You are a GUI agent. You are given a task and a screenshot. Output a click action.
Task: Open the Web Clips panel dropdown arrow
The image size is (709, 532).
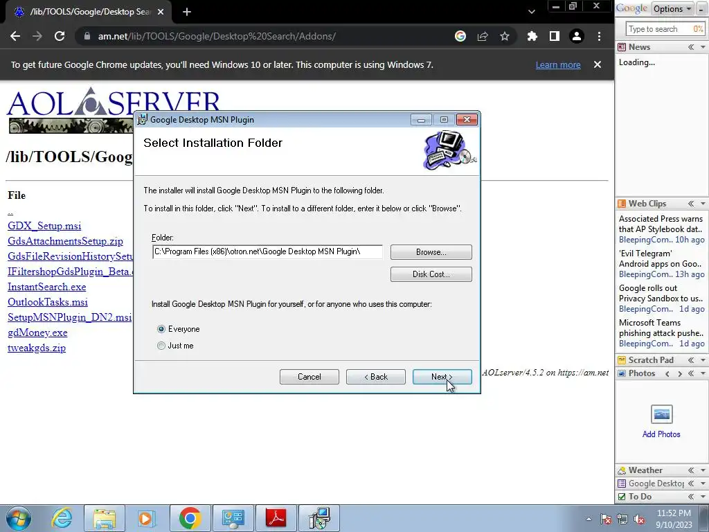coord(703,204)
